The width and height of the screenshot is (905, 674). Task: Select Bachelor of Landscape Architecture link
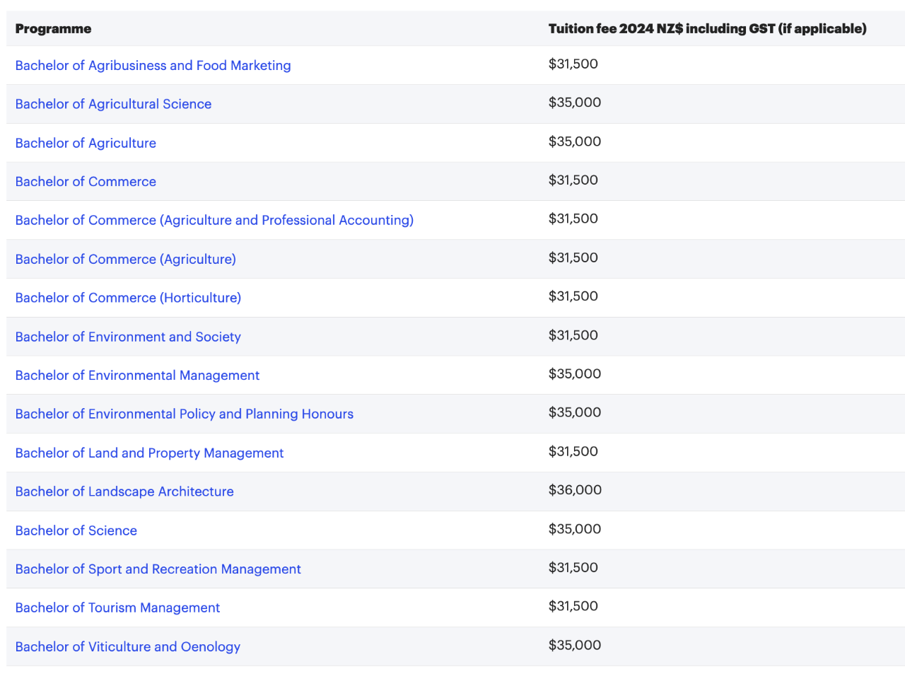click(124, 492)
